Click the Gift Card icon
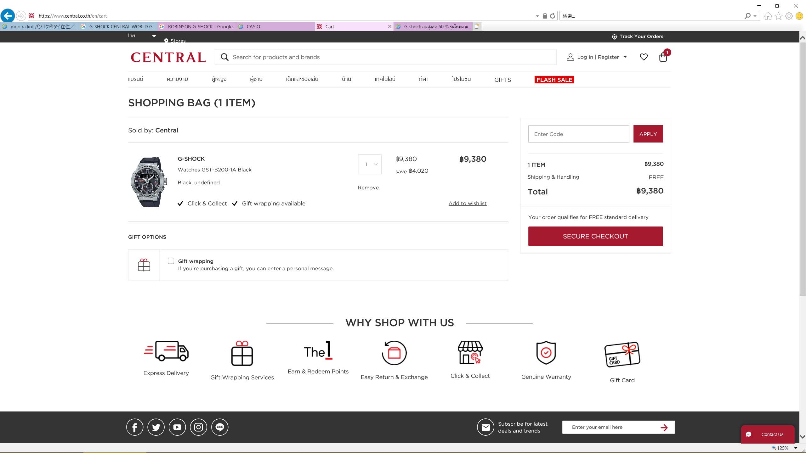Viewport: 806px width, 453px height. coord(622,354)
